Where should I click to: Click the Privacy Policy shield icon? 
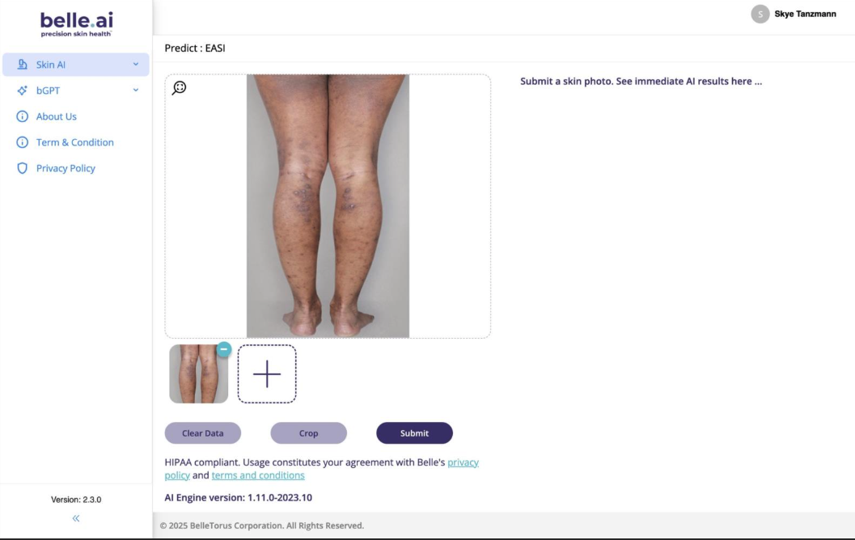[23, 168]
